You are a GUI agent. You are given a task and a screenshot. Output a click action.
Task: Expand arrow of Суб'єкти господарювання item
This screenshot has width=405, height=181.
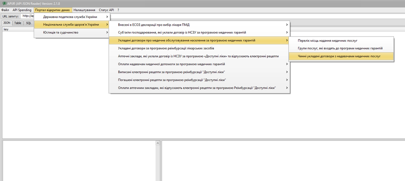point(287,32)
